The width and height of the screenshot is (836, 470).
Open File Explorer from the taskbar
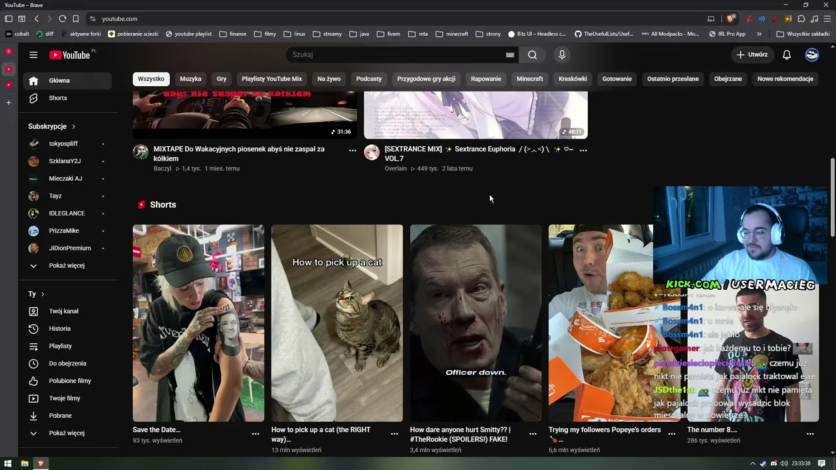25,463
